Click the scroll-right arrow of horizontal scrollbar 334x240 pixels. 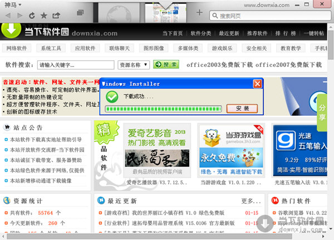[x=323, y=236]
